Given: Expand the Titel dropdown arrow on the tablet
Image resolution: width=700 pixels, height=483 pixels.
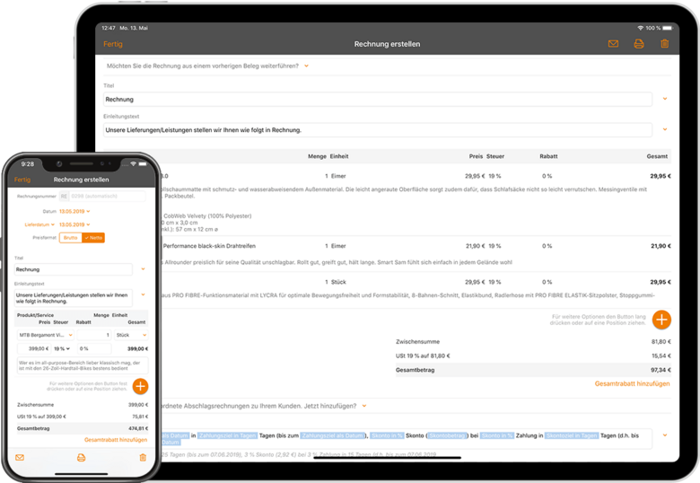Looking at the screenshot, I should (x=665, y=99).
